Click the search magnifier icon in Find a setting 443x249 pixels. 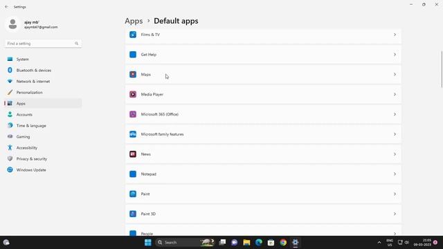click(77, 44)
